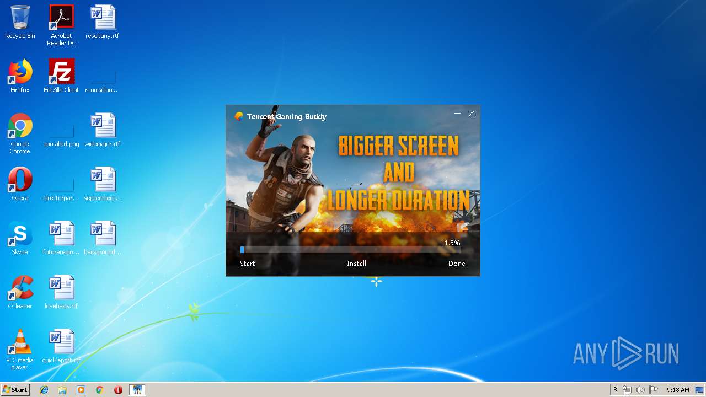
Task: Click the 1.5% progress percentage text
Action: 452,243
